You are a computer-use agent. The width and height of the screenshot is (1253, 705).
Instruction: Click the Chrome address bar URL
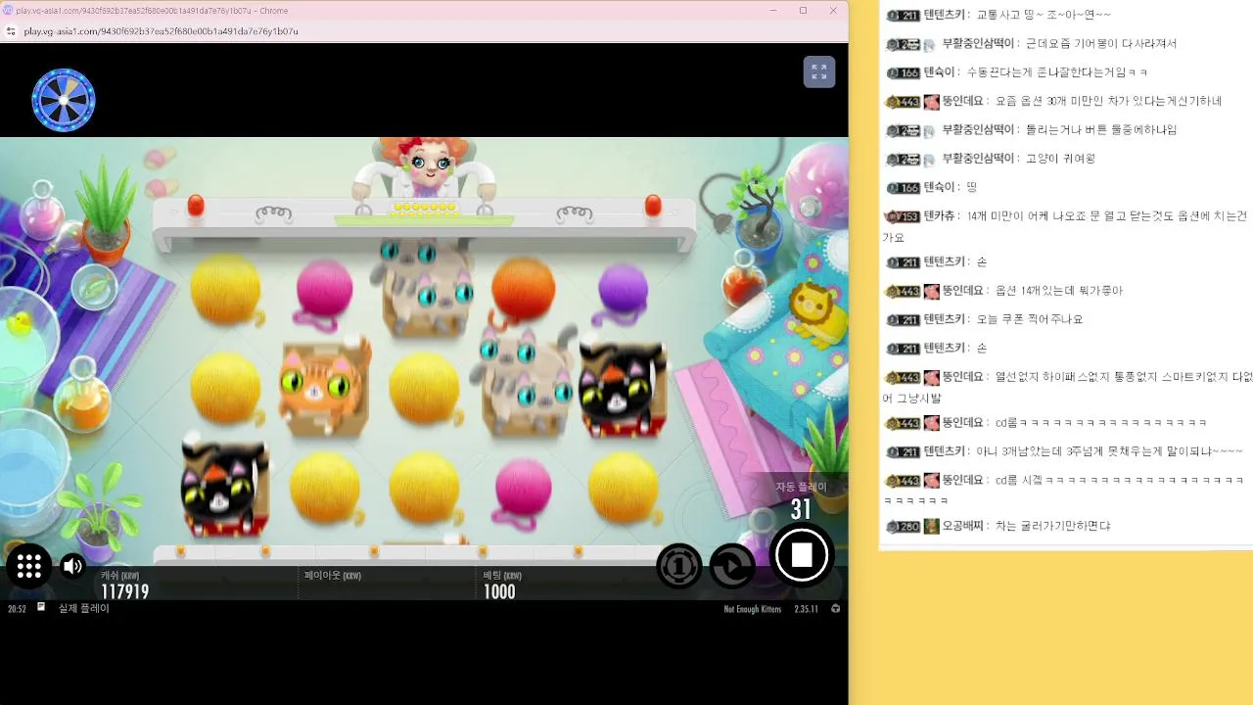coord(162,31)
